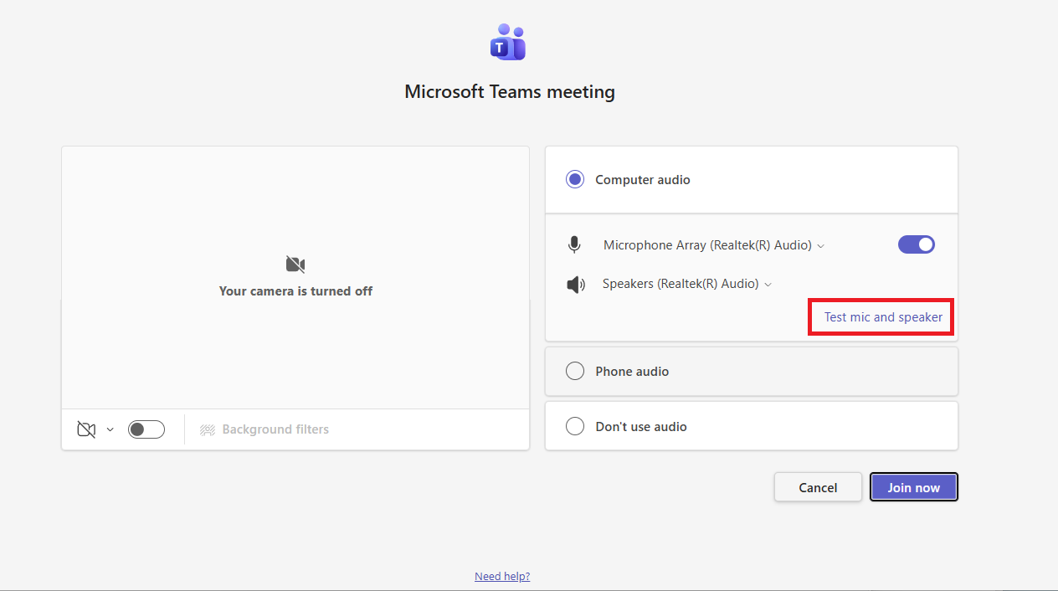Click the Background filters icon
Viewport: 1058px width, 591px height.
[x=208, y=429]
